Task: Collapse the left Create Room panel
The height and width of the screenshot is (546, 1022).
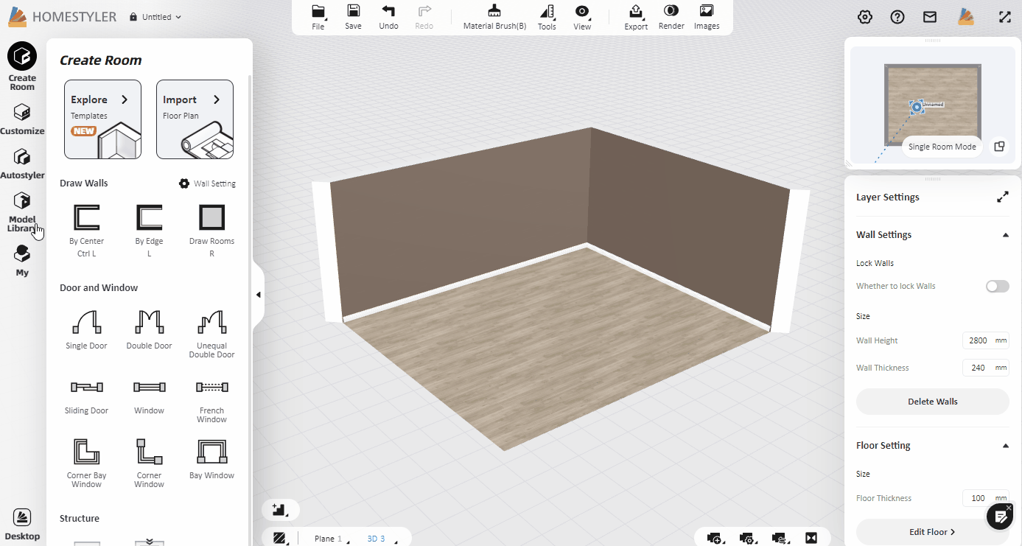Action: pyautogui.click(x=258, y=295)
